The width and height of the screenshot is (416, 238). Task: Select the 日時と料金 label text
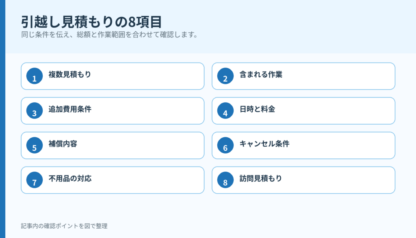click(x=257, y=109)
